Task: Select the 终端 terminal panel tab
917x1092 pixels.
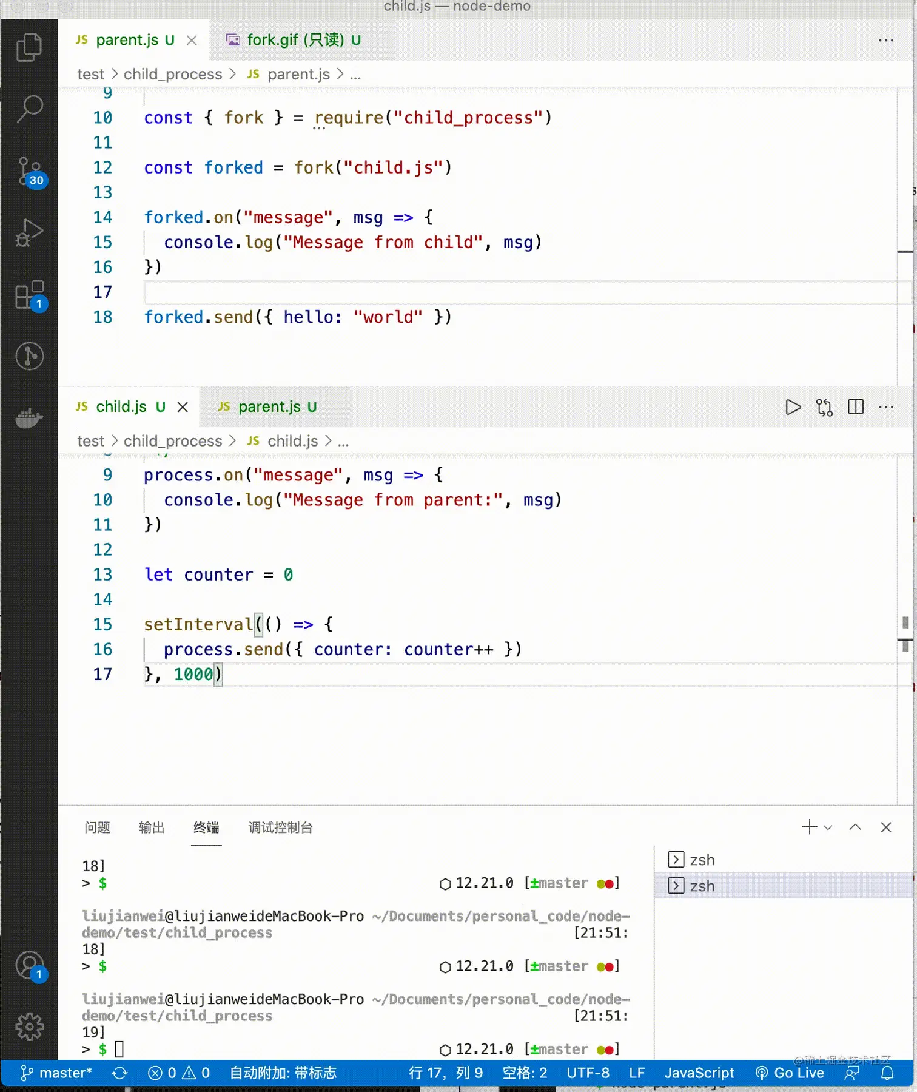Action: click(x=206, y=827)
